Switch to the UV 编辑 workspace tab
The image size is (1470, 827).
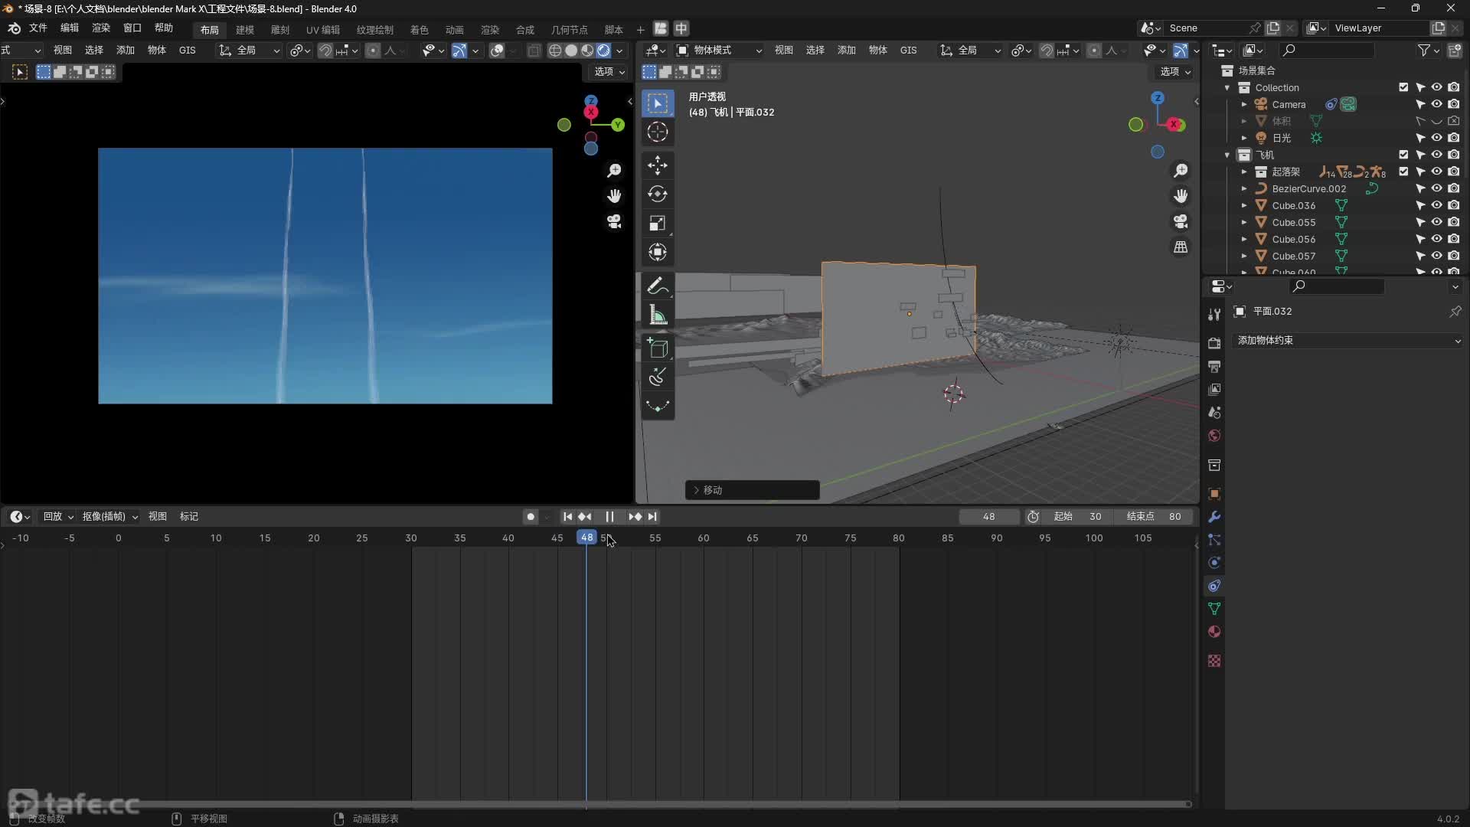coord(323,30)
